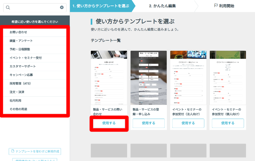Open the 製品・サービスの問い合わせ template preview
The width and height of the screenshot is (255, 161).
(x=109, y=78)
